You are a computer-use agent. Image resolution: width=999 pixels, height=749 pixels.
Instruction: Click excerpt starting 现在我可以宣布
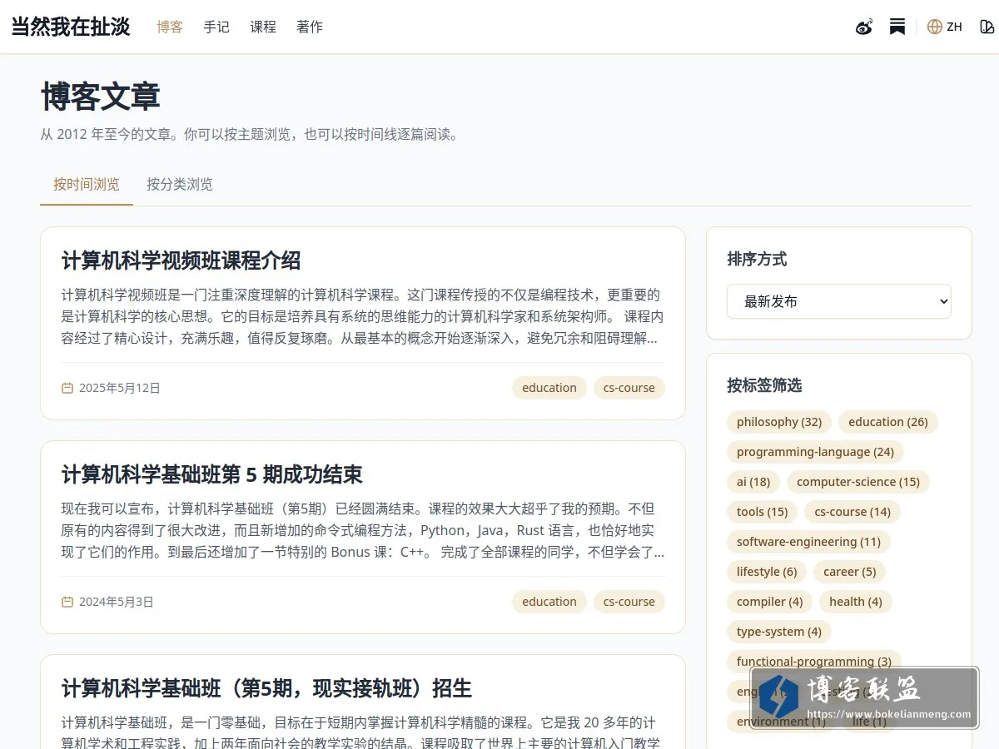click(363, 530)
